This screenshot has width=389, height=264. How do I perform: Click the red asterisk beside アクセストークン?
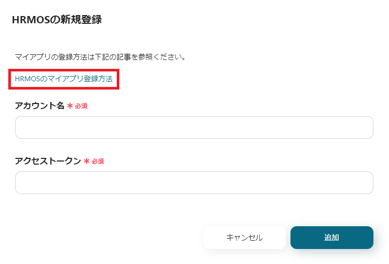[87, 161]
